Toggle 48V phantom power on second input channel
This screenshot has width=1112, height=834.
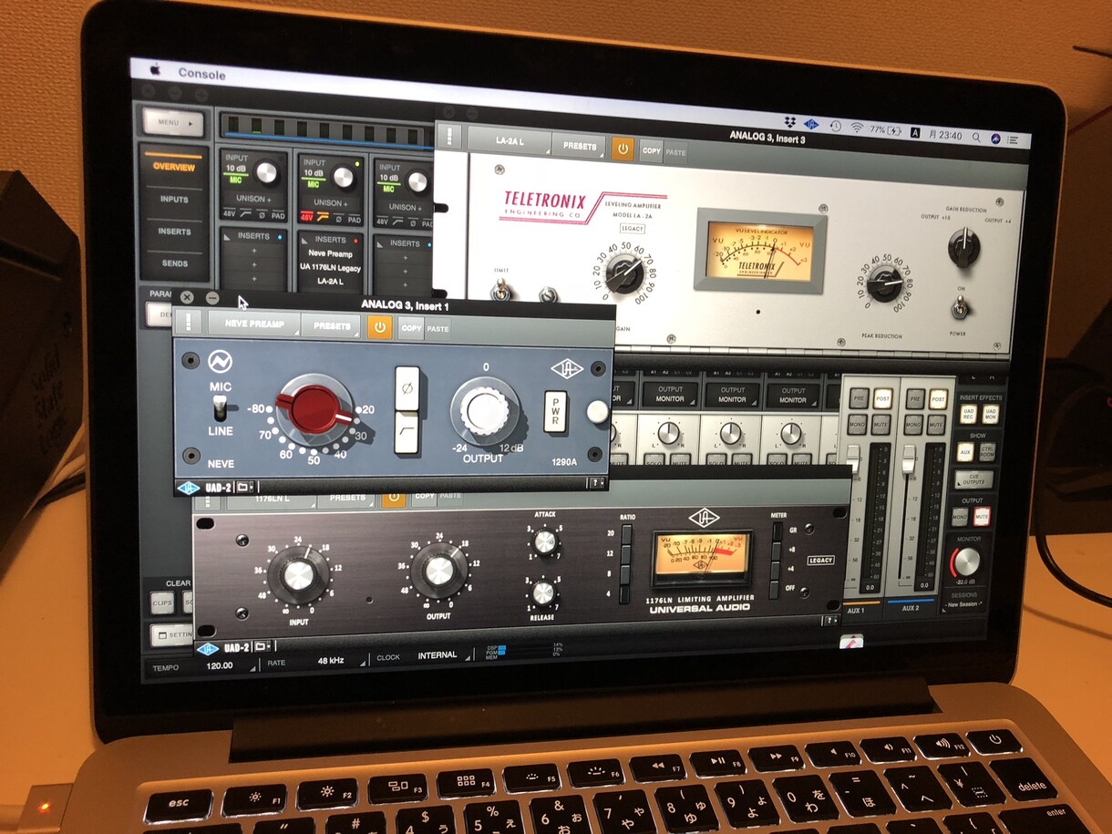[307, 219]
